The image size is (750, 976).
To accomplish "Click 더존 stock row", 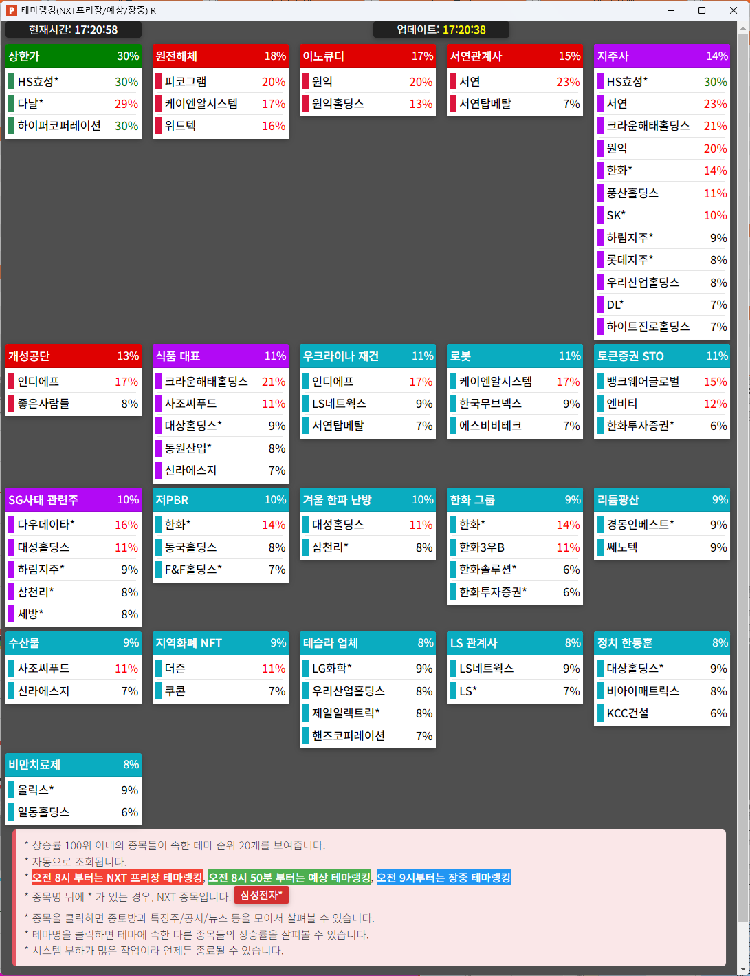I will [221, 669].
